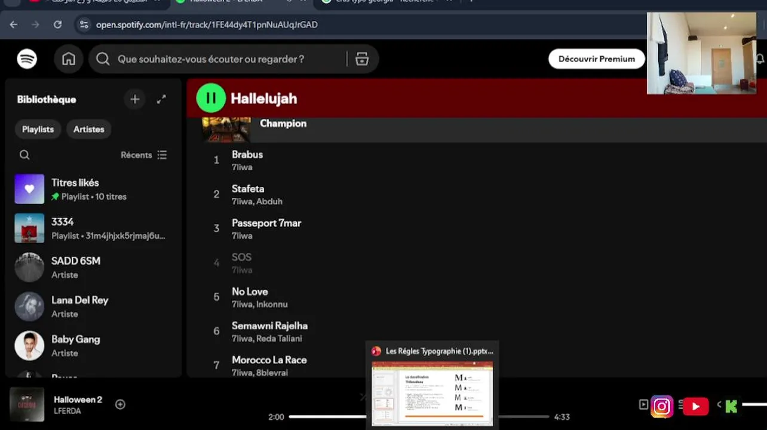
Task: Search in library with the magnifier icon
Action: point(24,155)
